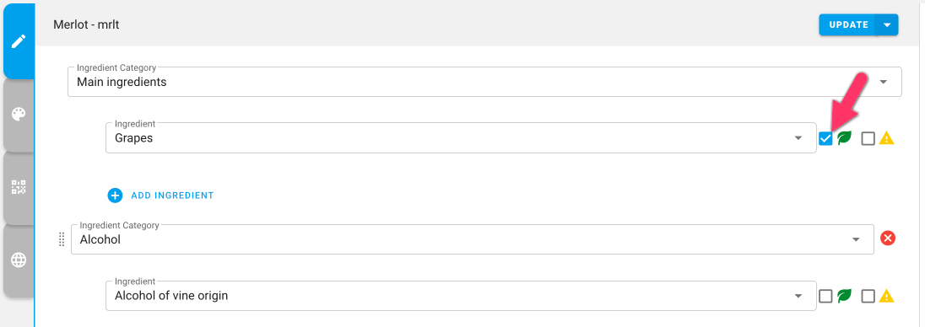The image size is (925, 327).
Task: Remove the Alcohol category with red X
Action: (888, 238)
